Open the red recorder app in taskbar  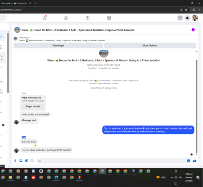pos(33,177)
